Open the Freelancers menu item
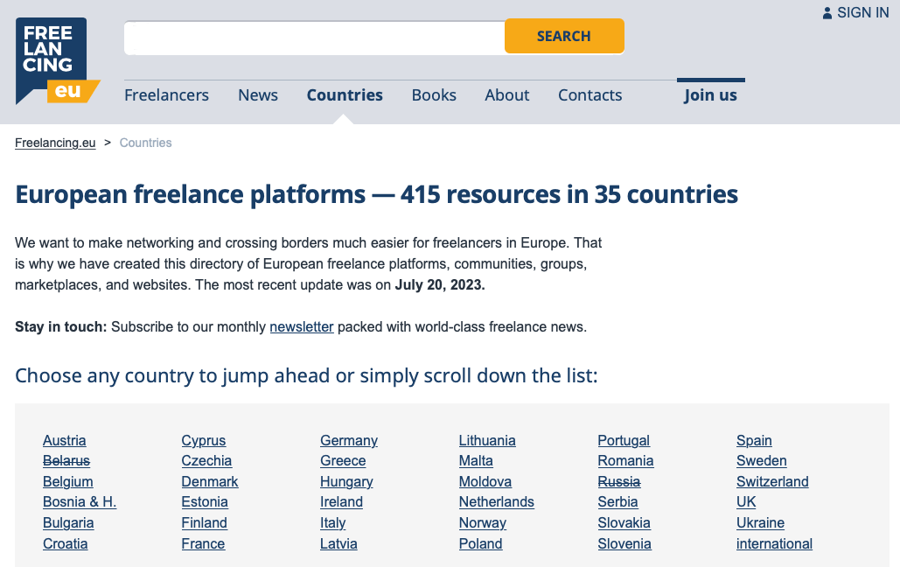900x567 pixels. (x=166, y=95)
